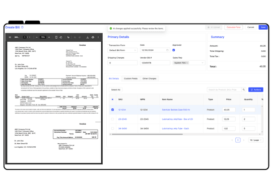Open Lubricating Jelly Tube Box item link
This screenshot has width=272, height=193.
tap(177, 119)
